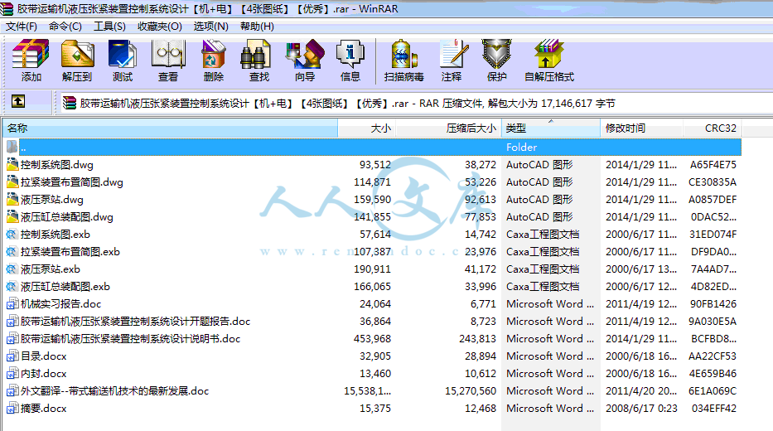The width and height of the screenshot is (773, 431).
Task: Click packed size value 15,270,560
Action: 471,391
